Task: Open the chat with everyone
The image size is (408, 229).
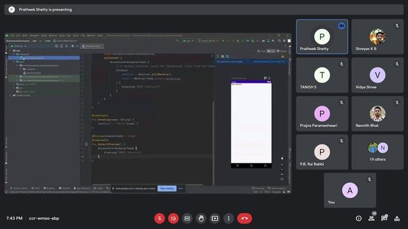Action: [384, 218]
